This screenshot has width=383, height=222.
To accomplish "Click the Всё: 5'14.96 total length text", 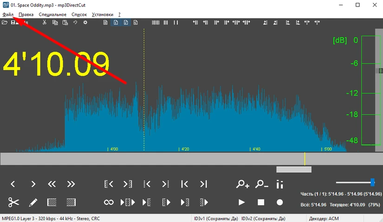I will click(313, 205).
